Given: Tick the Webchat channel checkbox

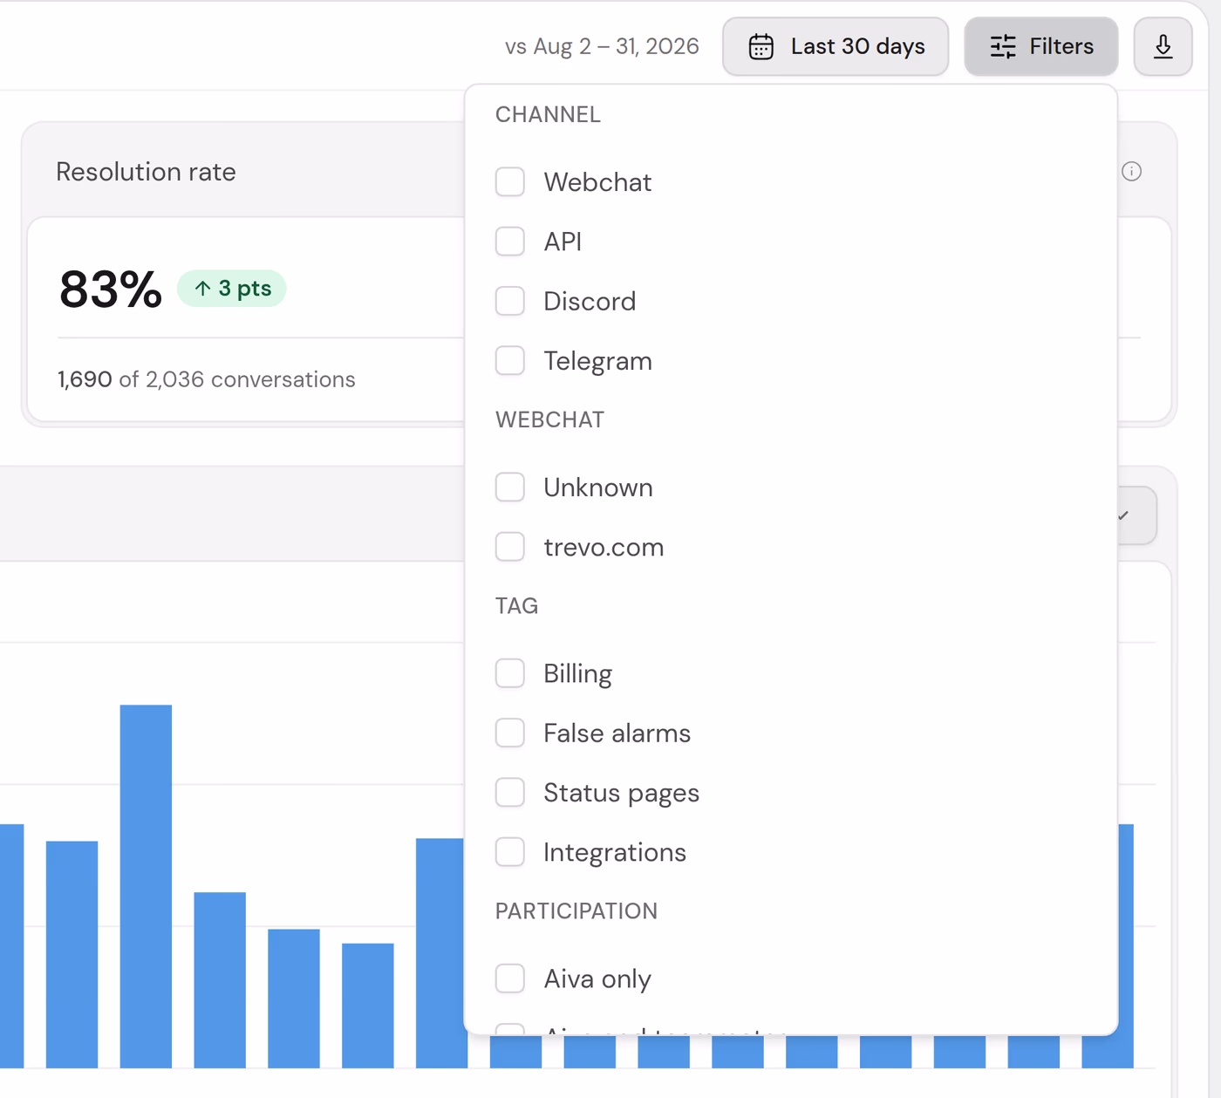Looking at the screenshot, I should [510, 182].
